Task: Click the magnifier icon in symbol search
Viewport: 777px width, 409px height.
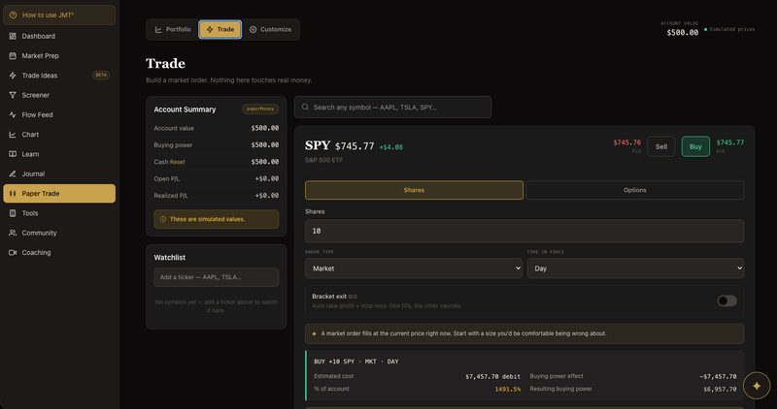Action: point(305,107)
